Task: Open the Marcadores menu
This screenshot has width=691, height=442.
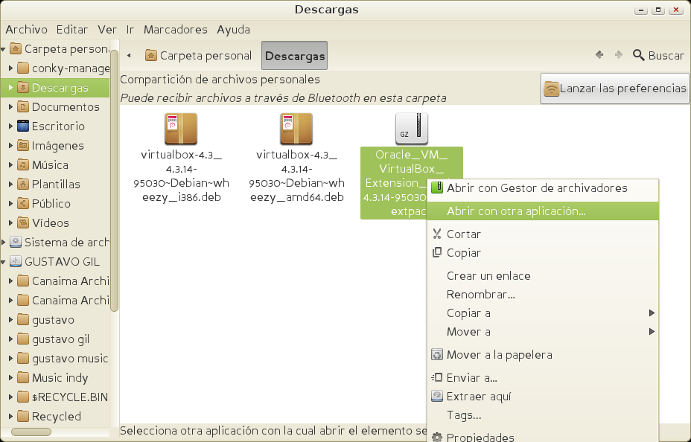Action: 175,30
